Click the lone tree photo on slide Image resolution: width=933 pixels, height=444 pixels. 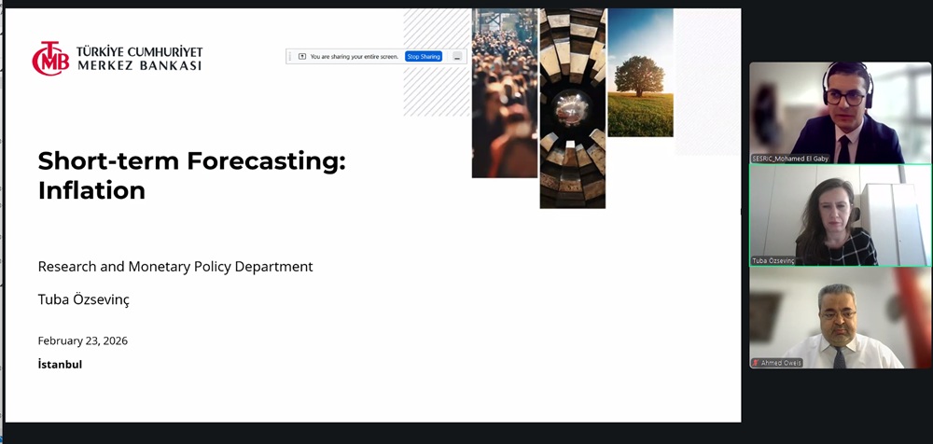pos(640,75)
